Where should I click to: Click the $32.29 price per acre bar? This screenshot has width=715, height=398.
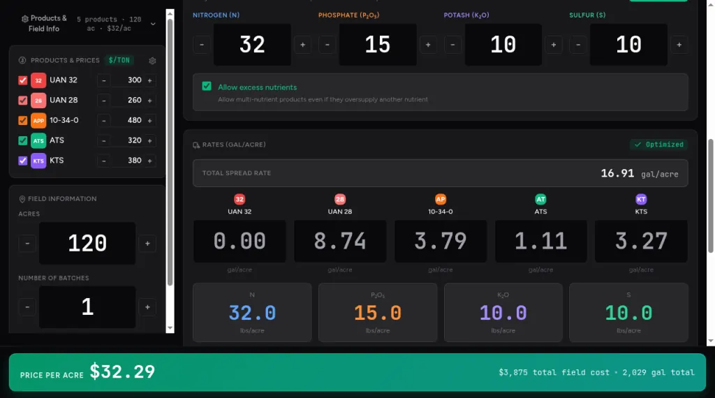coord(357,372)
